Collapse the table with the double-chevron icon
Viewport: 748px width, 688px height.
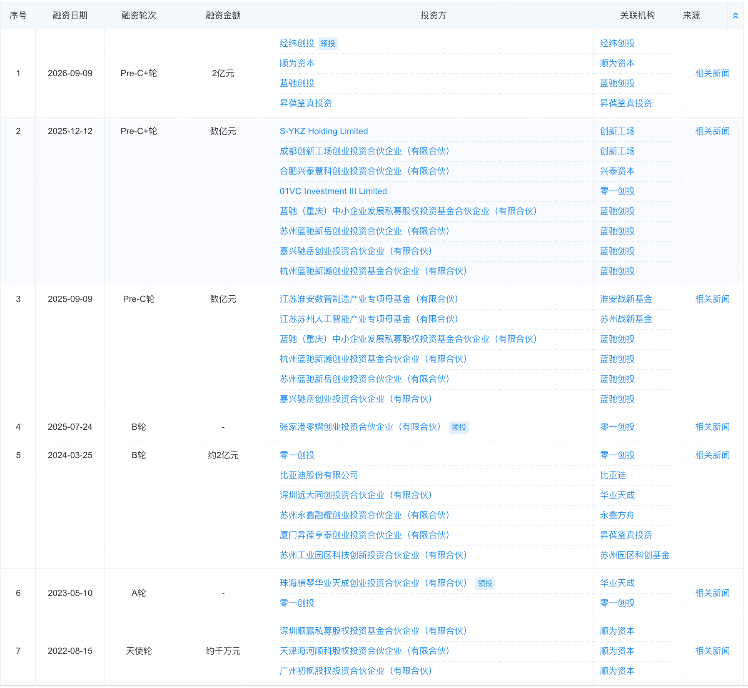tap(735, 15)
